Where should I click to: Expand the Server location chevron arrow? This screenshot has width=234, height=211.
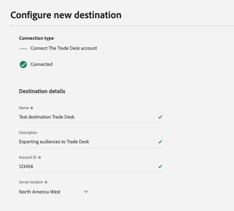pos(86,192)
